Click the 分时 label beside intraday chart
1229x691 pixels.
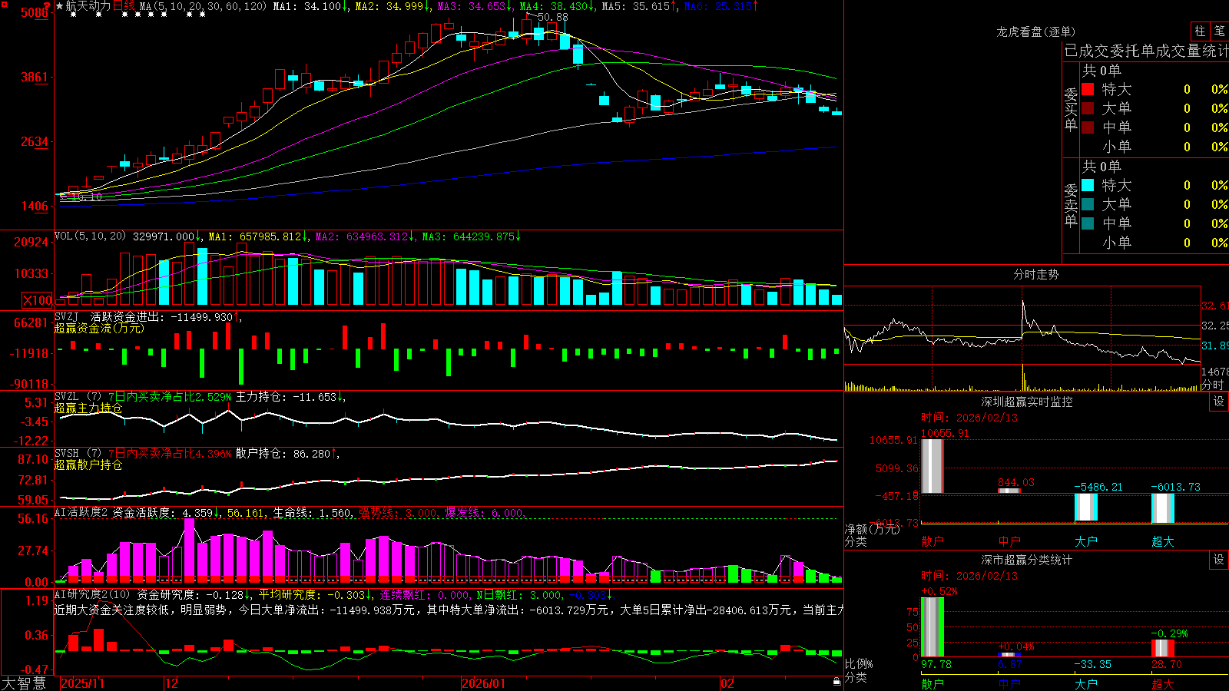[x=1213, y=385]
